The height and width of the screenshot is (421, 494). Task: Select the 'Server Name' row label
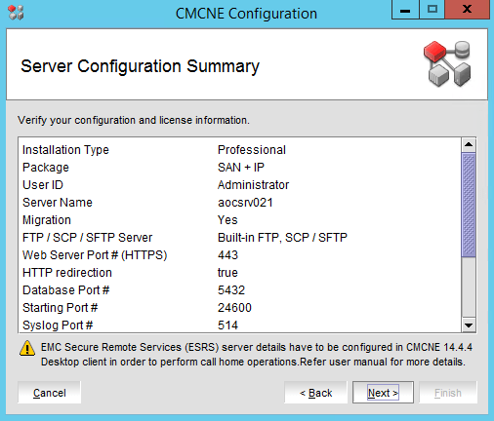point(58,203)
